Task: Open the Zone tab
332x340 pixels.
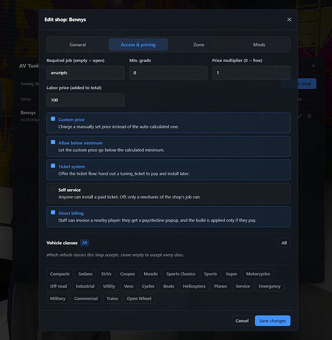Action: (199, 45)
